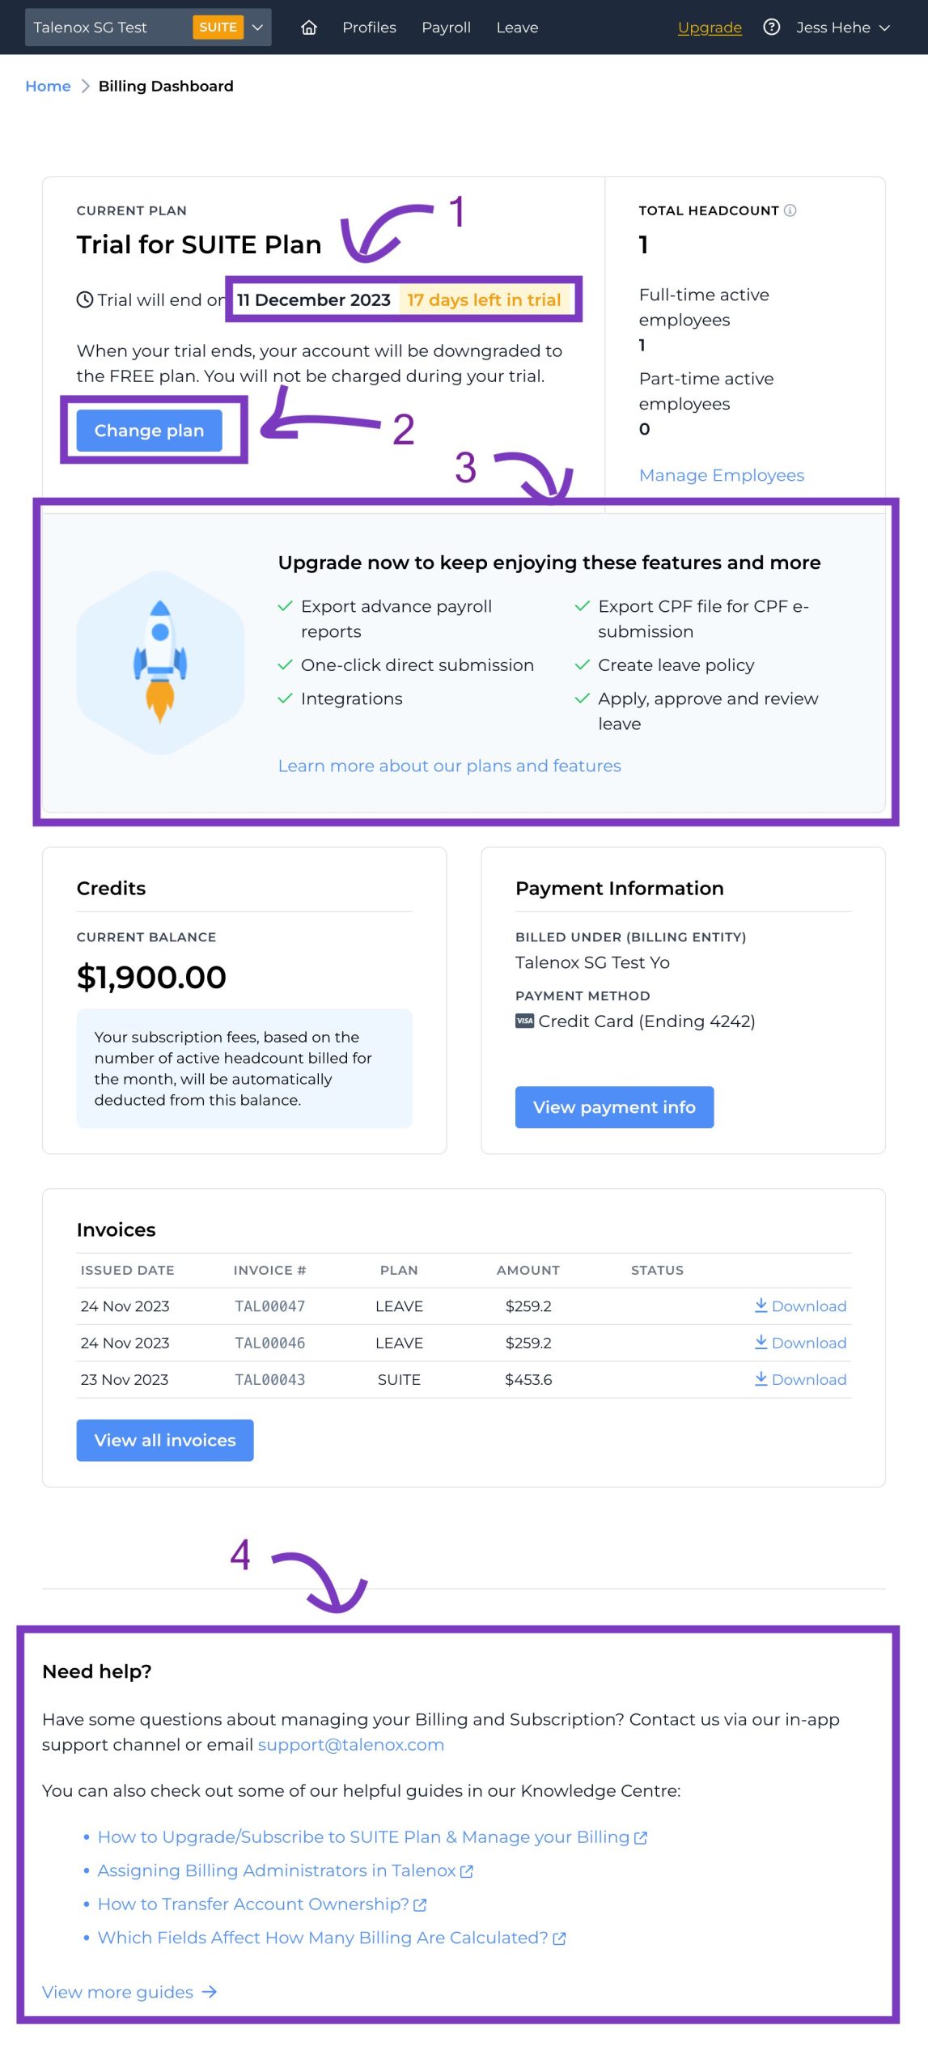Open the help question mark icon
This screenshot has width=928, height=2072.
[771, 27]
